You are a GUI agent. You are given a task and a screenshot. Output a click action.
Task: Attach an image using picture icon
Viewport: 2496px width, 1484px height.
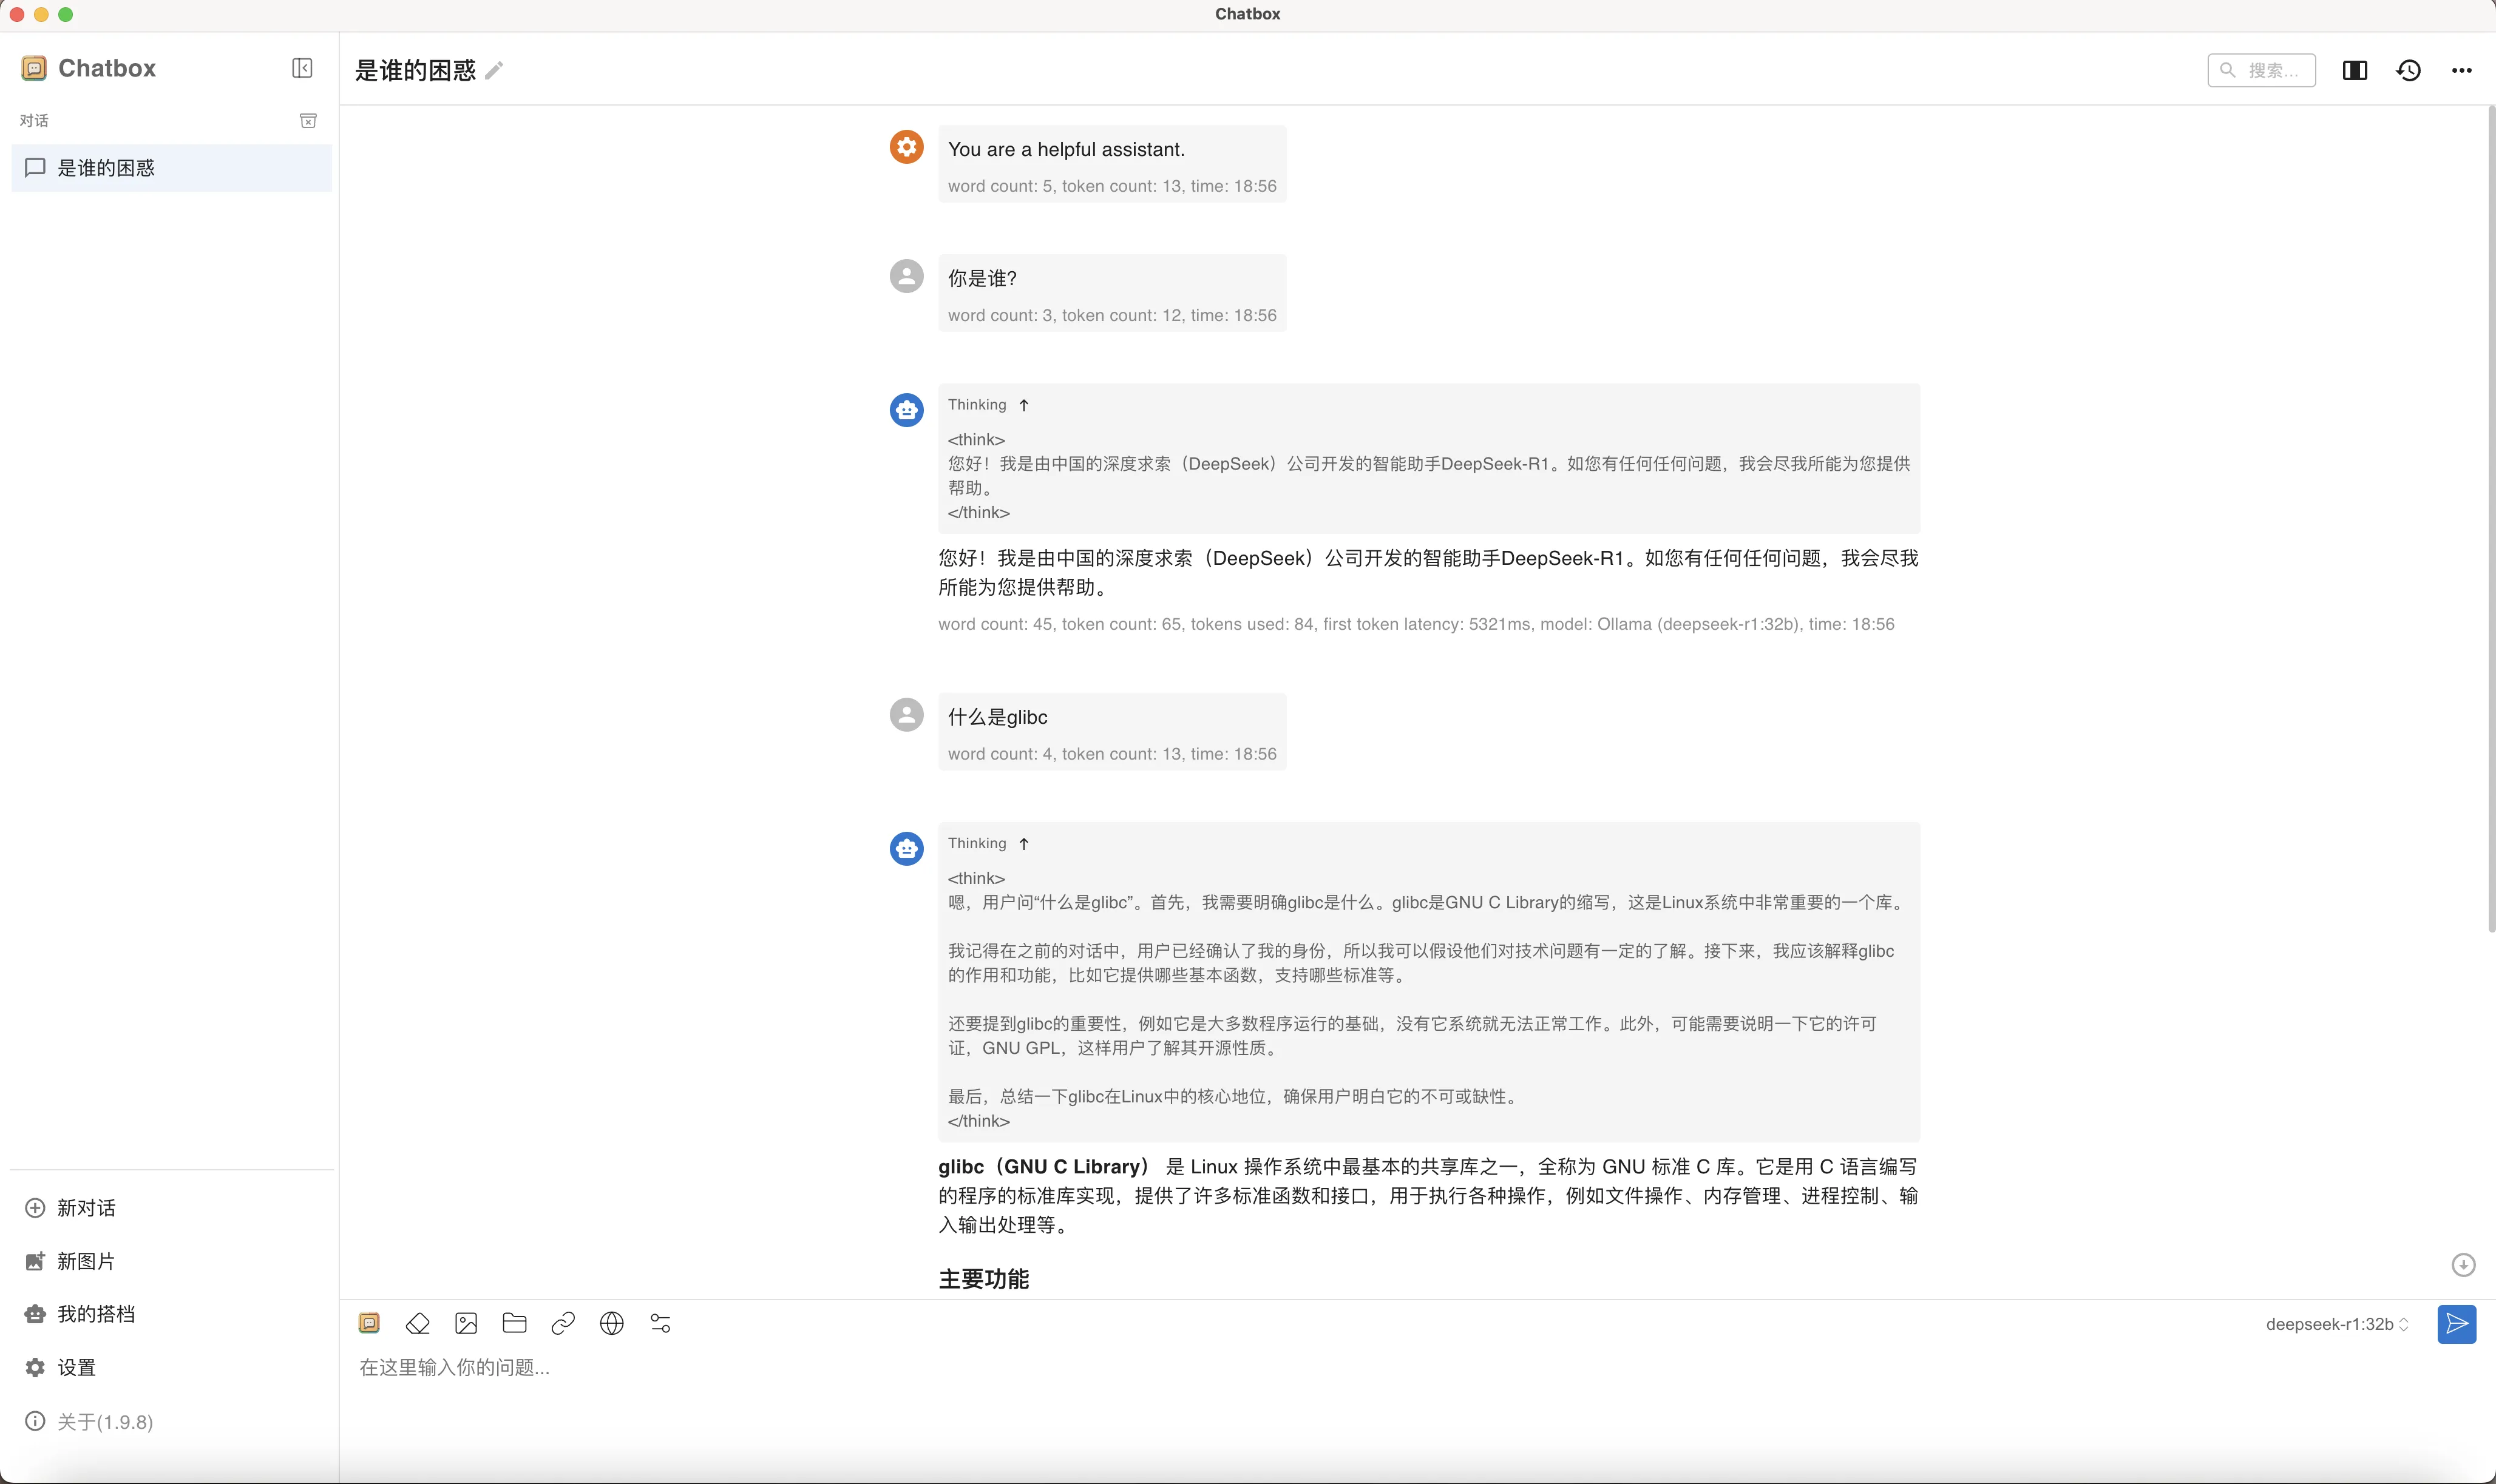(466, 1324)
